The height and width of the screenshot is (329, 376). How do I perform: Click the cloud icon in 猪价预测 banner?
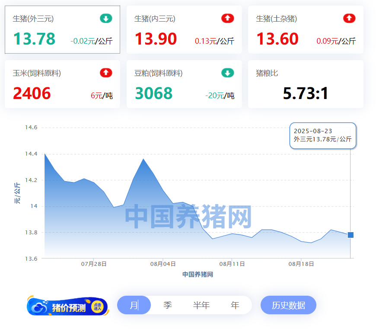coord(40,307)
